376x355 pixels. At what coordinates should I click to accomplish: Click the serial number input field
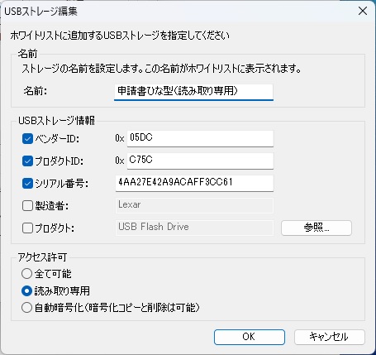click(194, 183)
